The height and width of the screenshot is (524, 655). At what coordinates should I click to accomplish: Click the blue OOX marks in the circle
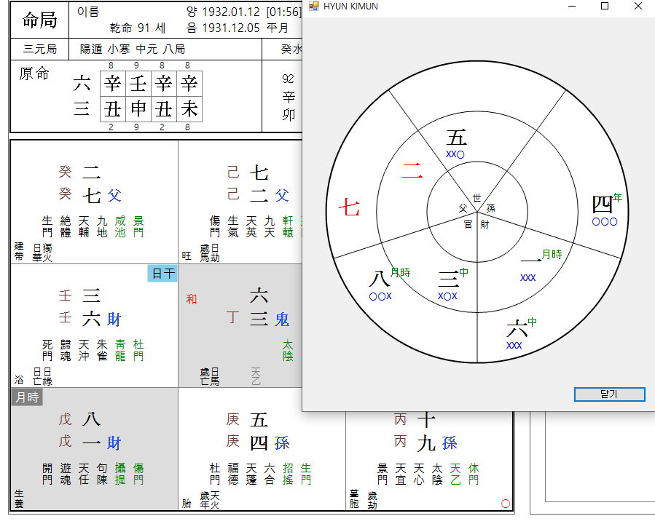(380, 296)
